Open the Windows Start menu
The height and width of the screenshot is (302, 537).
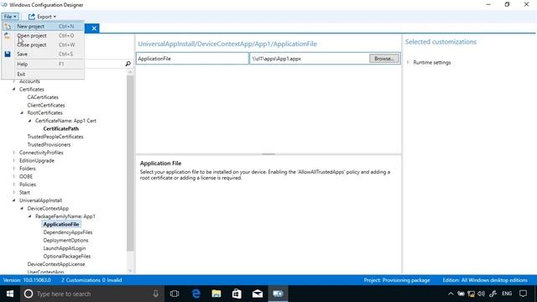click(x=9, y=294)
